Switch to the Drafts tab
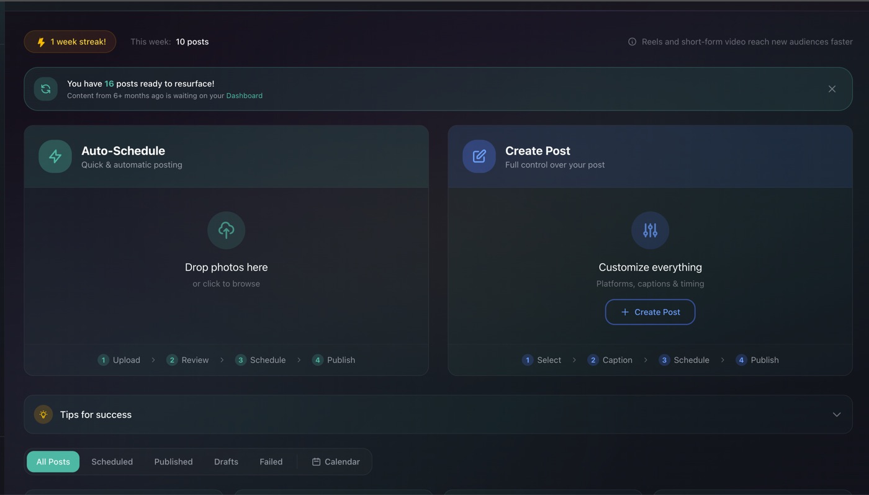 [225, 462]
